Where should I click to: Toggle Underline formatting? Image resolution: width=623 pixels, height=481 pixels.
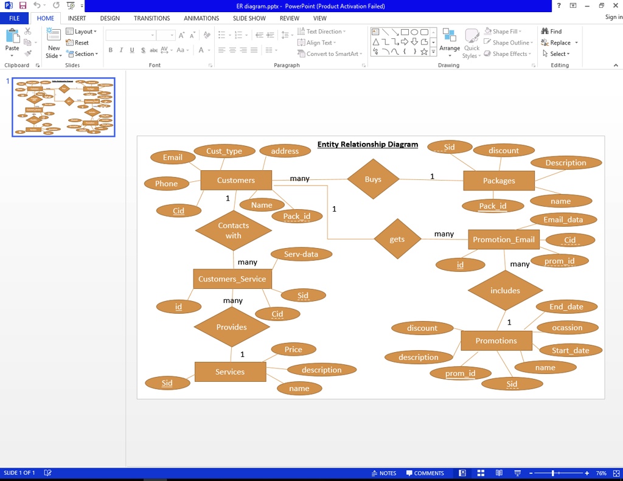tap(132, 50)
